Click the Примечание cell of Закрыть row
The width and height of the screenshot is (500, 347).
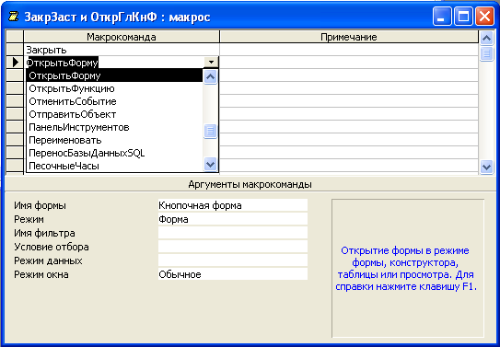point(349,50)
